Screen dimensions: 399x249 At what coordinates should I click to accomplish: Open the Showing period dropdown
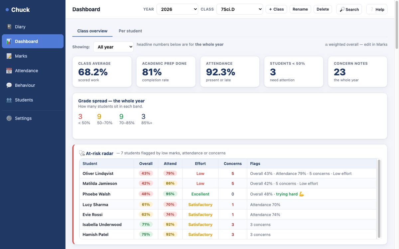click(x=113, y=47)
